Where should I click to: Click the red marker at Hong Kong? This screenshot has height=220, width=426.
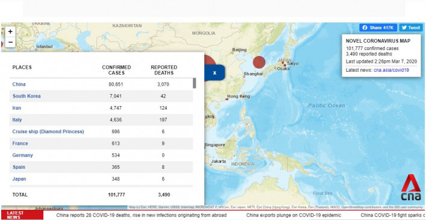tap(227, 99)
